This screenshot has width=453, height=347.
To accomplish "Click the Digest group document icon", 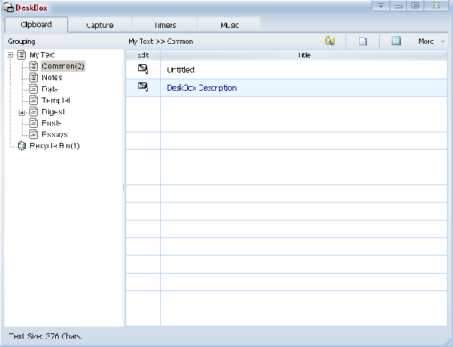I will click(x=34, y=112).
